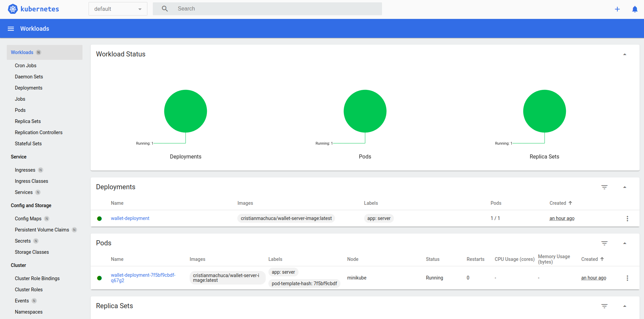Click the kubernetes brand text

coord(40,9)
